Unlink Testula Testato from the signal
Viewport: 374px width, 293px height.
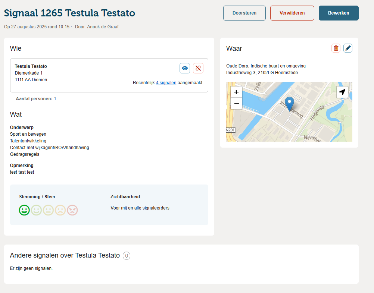coord(198,68)
